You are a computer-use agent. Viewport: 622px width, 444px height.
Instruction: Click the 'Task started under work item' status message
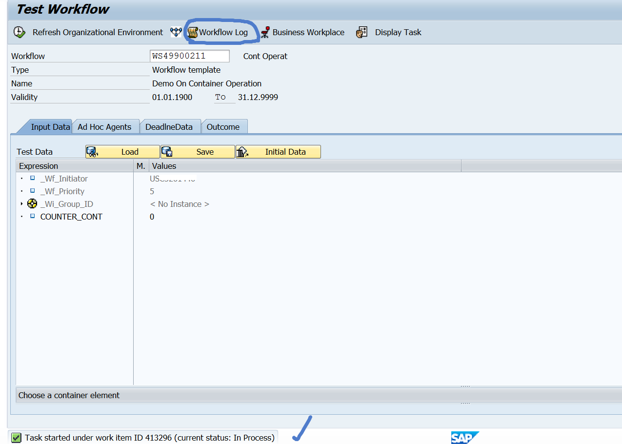pos(150,438)
